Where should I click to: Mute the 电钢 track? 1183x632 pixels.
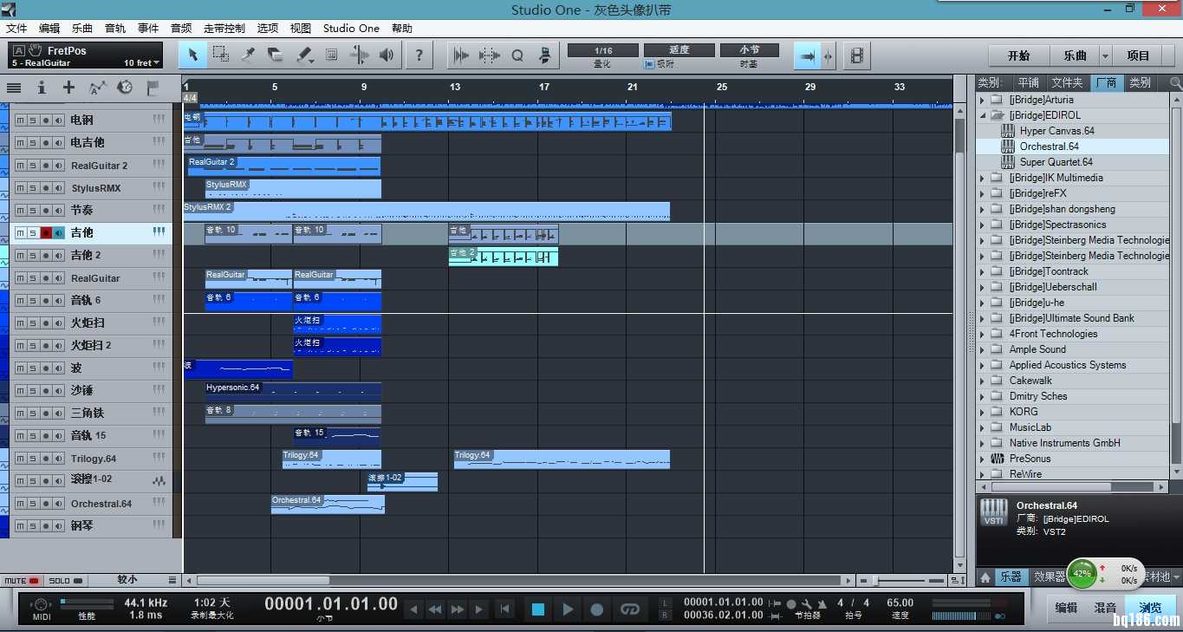(20, 120)
